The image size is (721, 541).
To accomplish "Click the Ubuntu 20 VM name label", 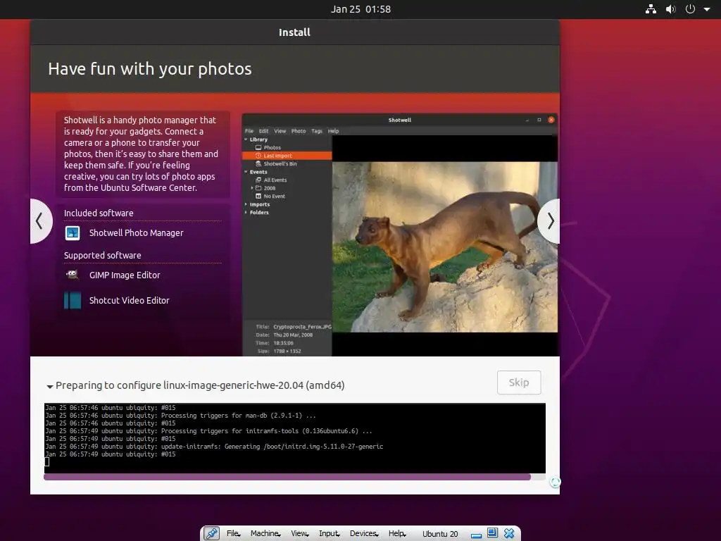I will (440, 534).
